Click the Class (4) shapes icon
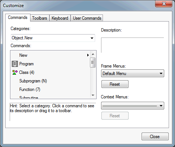175x147 pixels. pos(15,72)
